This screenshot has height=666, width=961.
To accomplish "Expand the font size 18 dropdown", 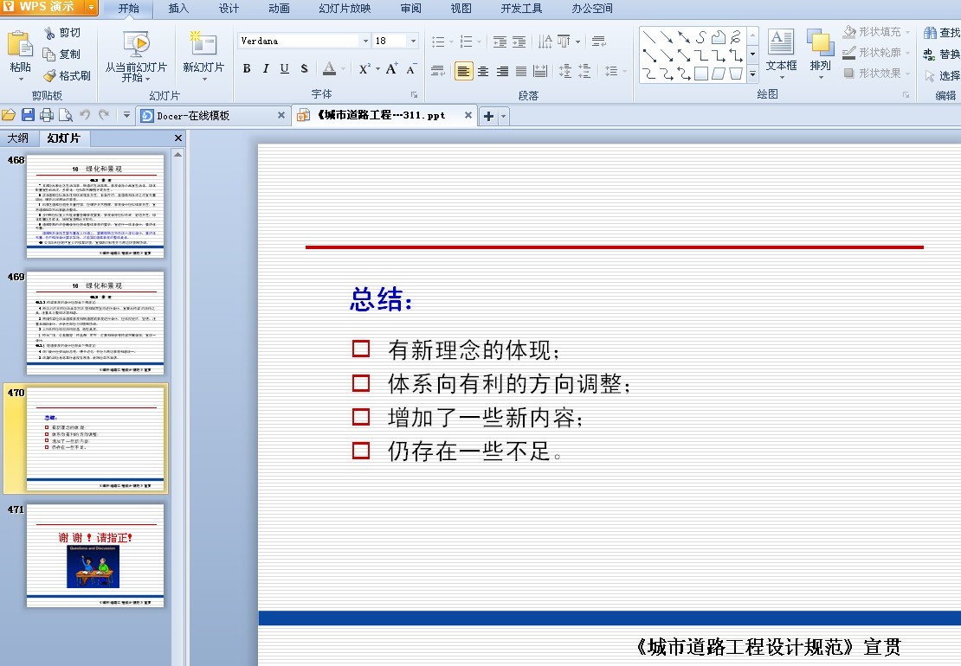I will (x=412, y=41).
